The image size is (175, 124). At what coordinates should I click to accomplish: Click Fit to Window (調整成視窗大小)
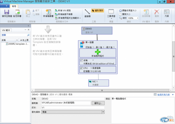[128, 11]
